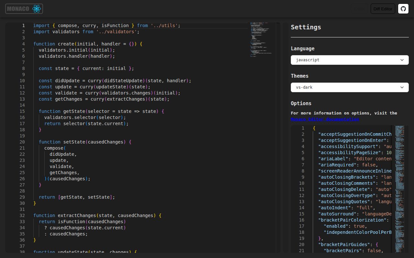
Task: Click the 'compose(' call line
Action: tap(55, 148)
